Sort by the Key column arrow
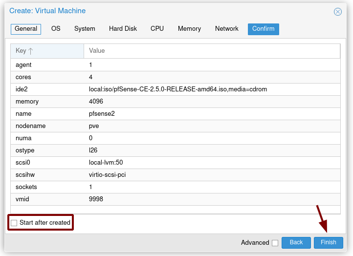This screenshot has height=256, width=353. click(x=31, y=51)
